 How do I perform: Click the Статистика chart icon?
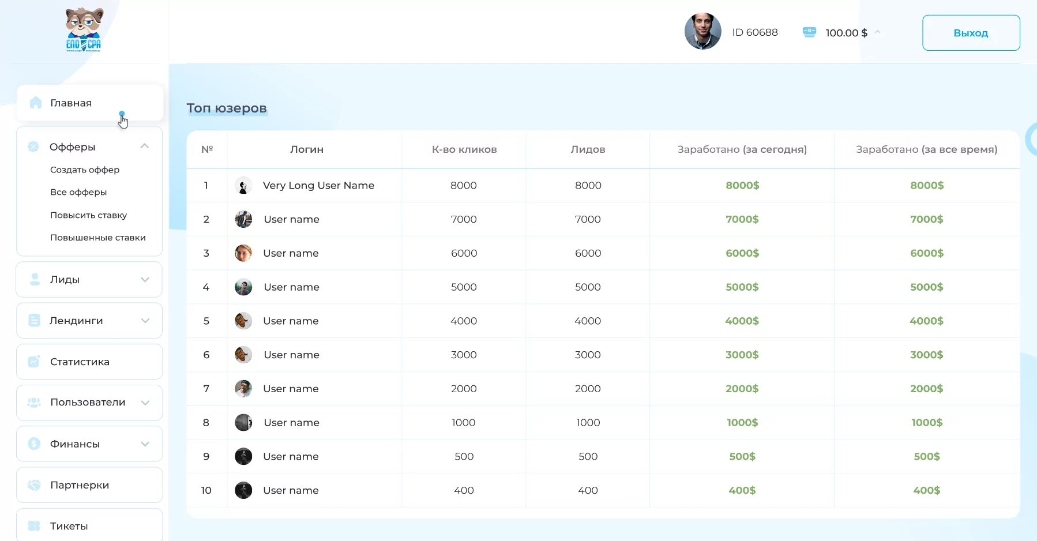(x=34, y=362)
